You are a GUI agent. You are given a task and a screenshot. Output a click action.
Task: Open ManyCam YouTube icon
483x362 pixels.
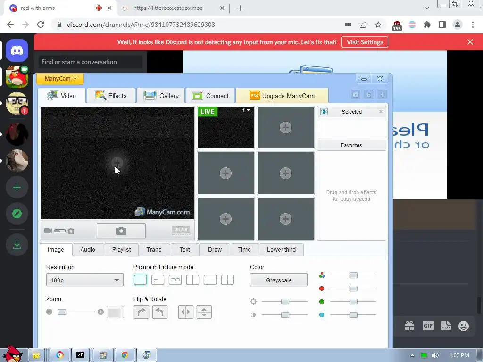[x=356, y=95]
